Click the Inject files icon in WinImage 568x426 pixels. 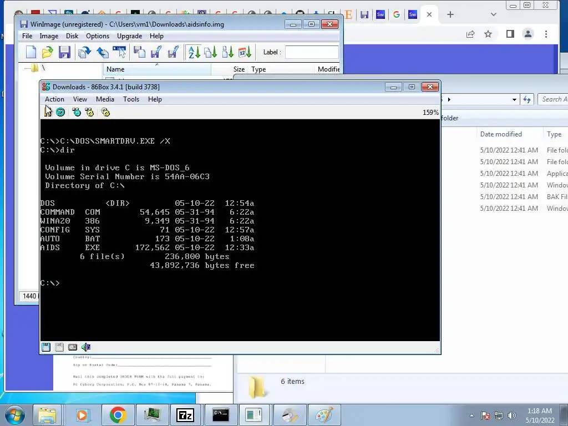pyautogui.click(x=139, y=52)
